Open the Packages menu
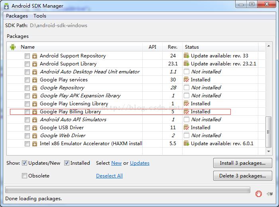The image size is (279, 207). [x=17, y=16]
